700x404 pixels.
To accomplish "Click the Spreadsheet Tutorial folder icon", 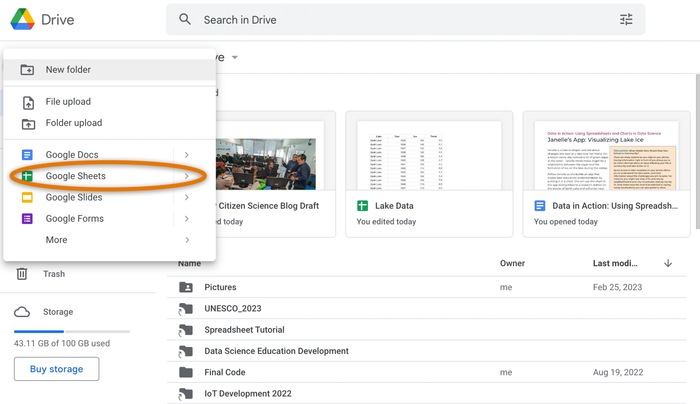I will pyautogui.click(x=186, y=330).
